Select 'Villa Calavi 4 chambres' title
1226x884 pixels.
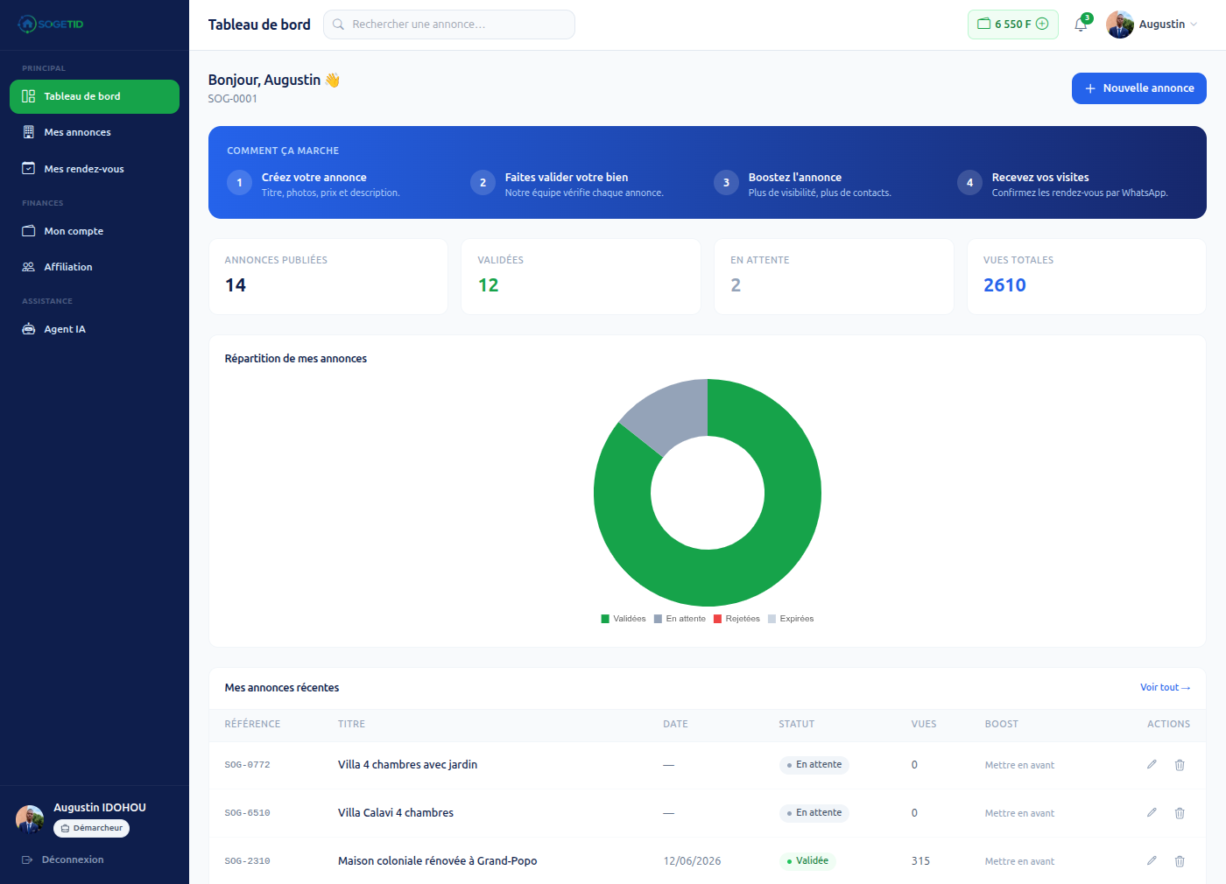click(396, 813)
